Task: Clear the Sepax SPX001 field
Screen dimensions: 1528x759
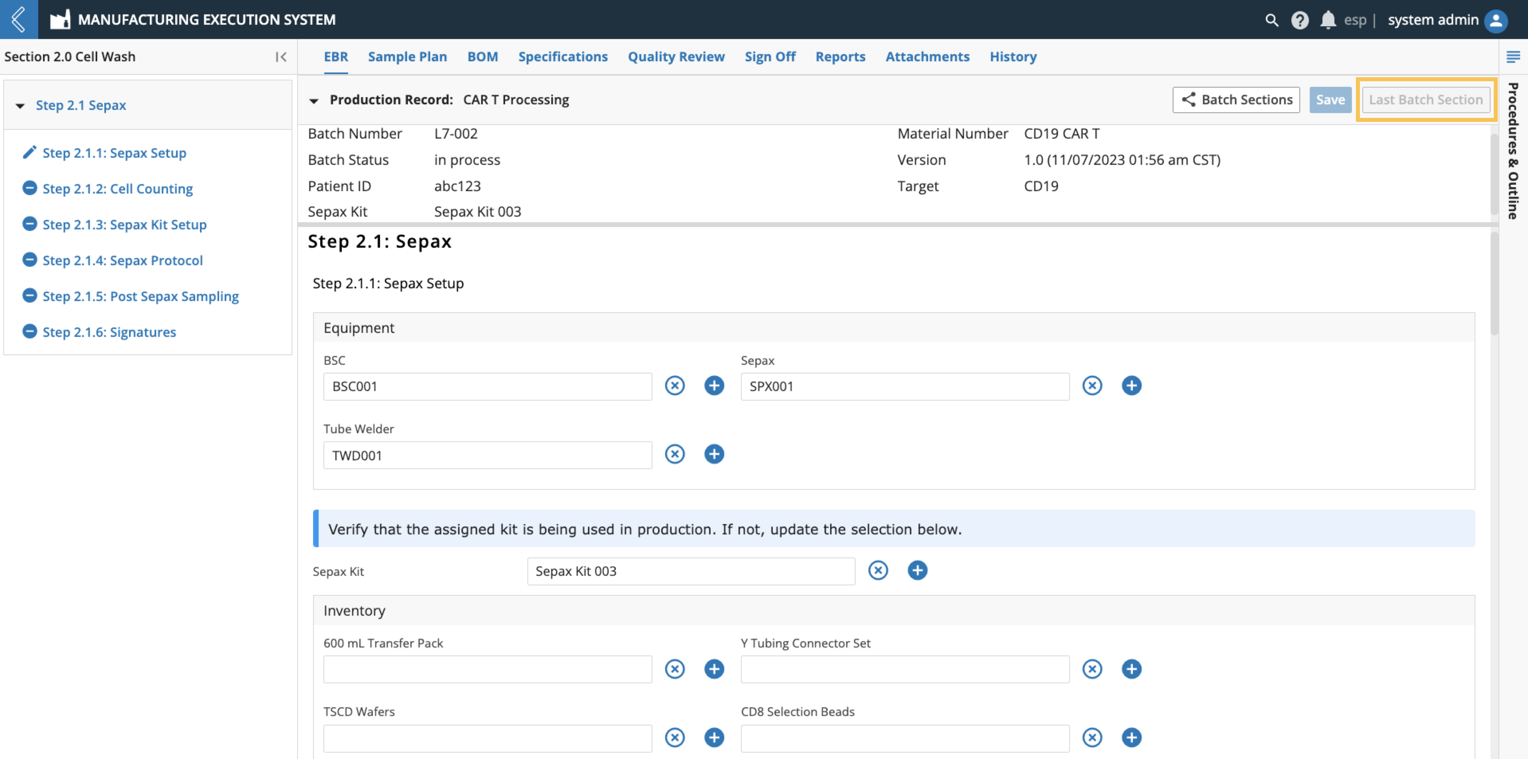Action: point(1092,386)
